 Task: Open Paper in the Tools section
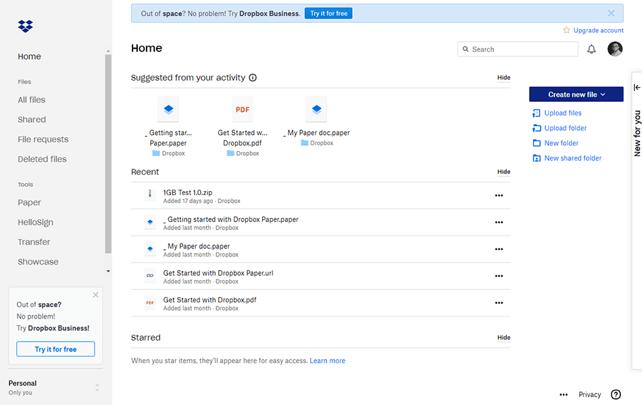tap(29, 202)
